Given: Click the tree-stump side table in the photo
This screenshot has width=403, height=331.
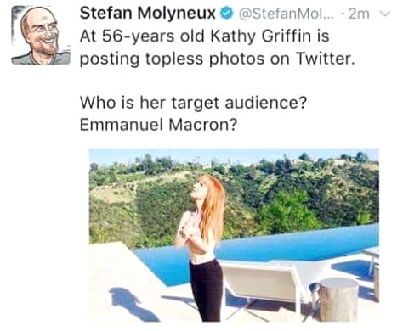Looking at the screenshot, I should click(x=338, y=299).
